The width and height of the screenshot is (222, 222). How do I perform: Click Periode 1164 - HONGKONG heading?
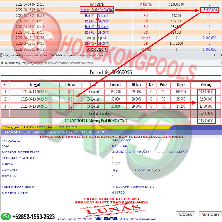pos(111,72)
